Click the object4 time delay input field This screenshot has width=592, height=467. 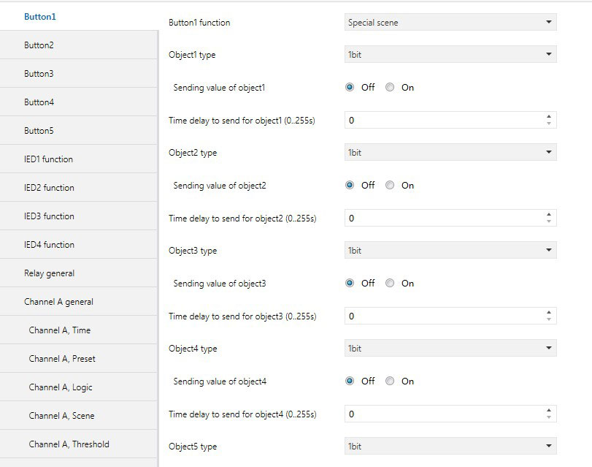(444, 414)
